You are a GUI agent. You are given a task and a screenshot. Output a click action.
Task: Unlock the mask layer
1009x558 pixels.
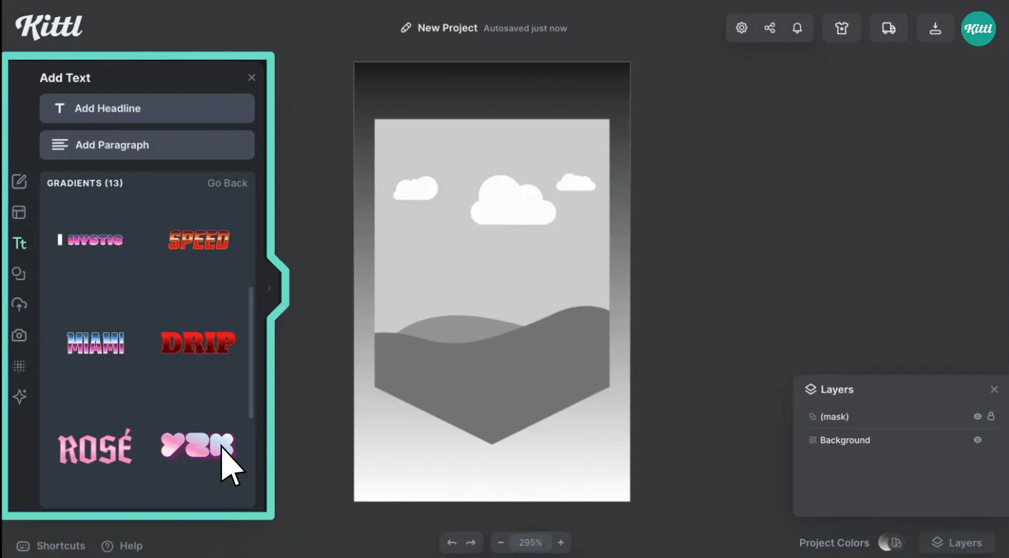[993, 416]
